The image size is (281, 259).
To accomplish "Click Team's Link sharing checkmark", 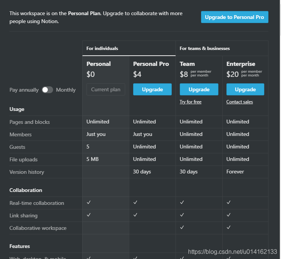I will click(x=182, y=215).
